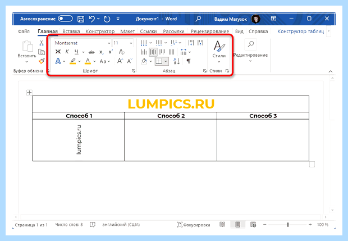Open the Стили gallery button
The image size is (348, 241).
pyautogui.click(x=219, y=52)
